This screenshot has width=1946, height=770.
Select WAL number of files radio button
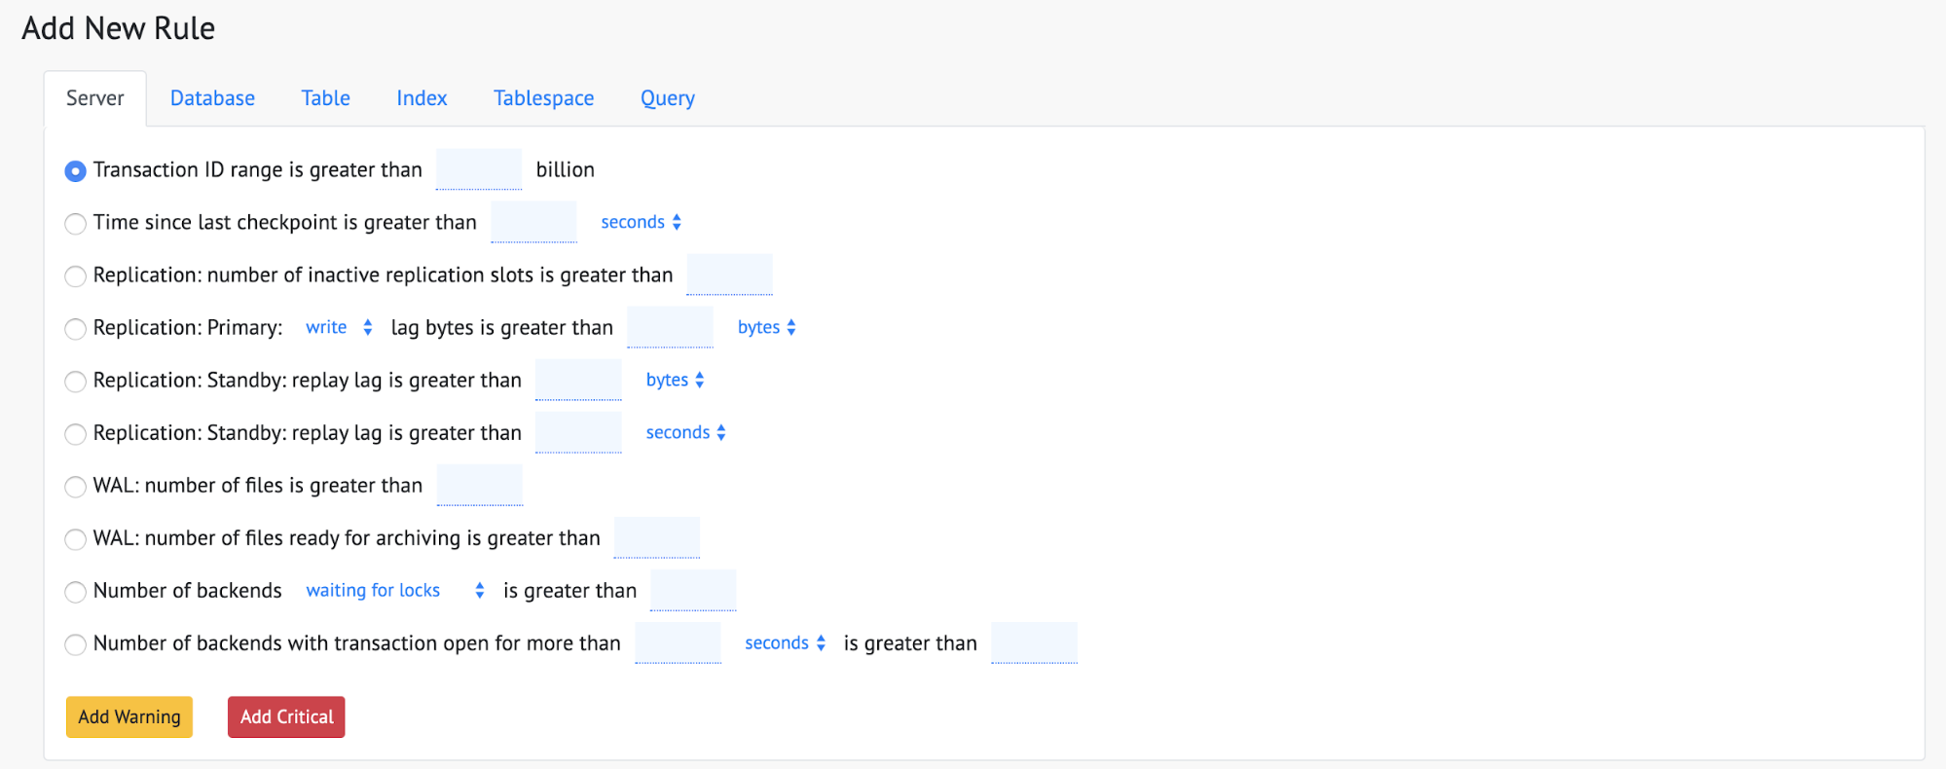coord(75,487)
